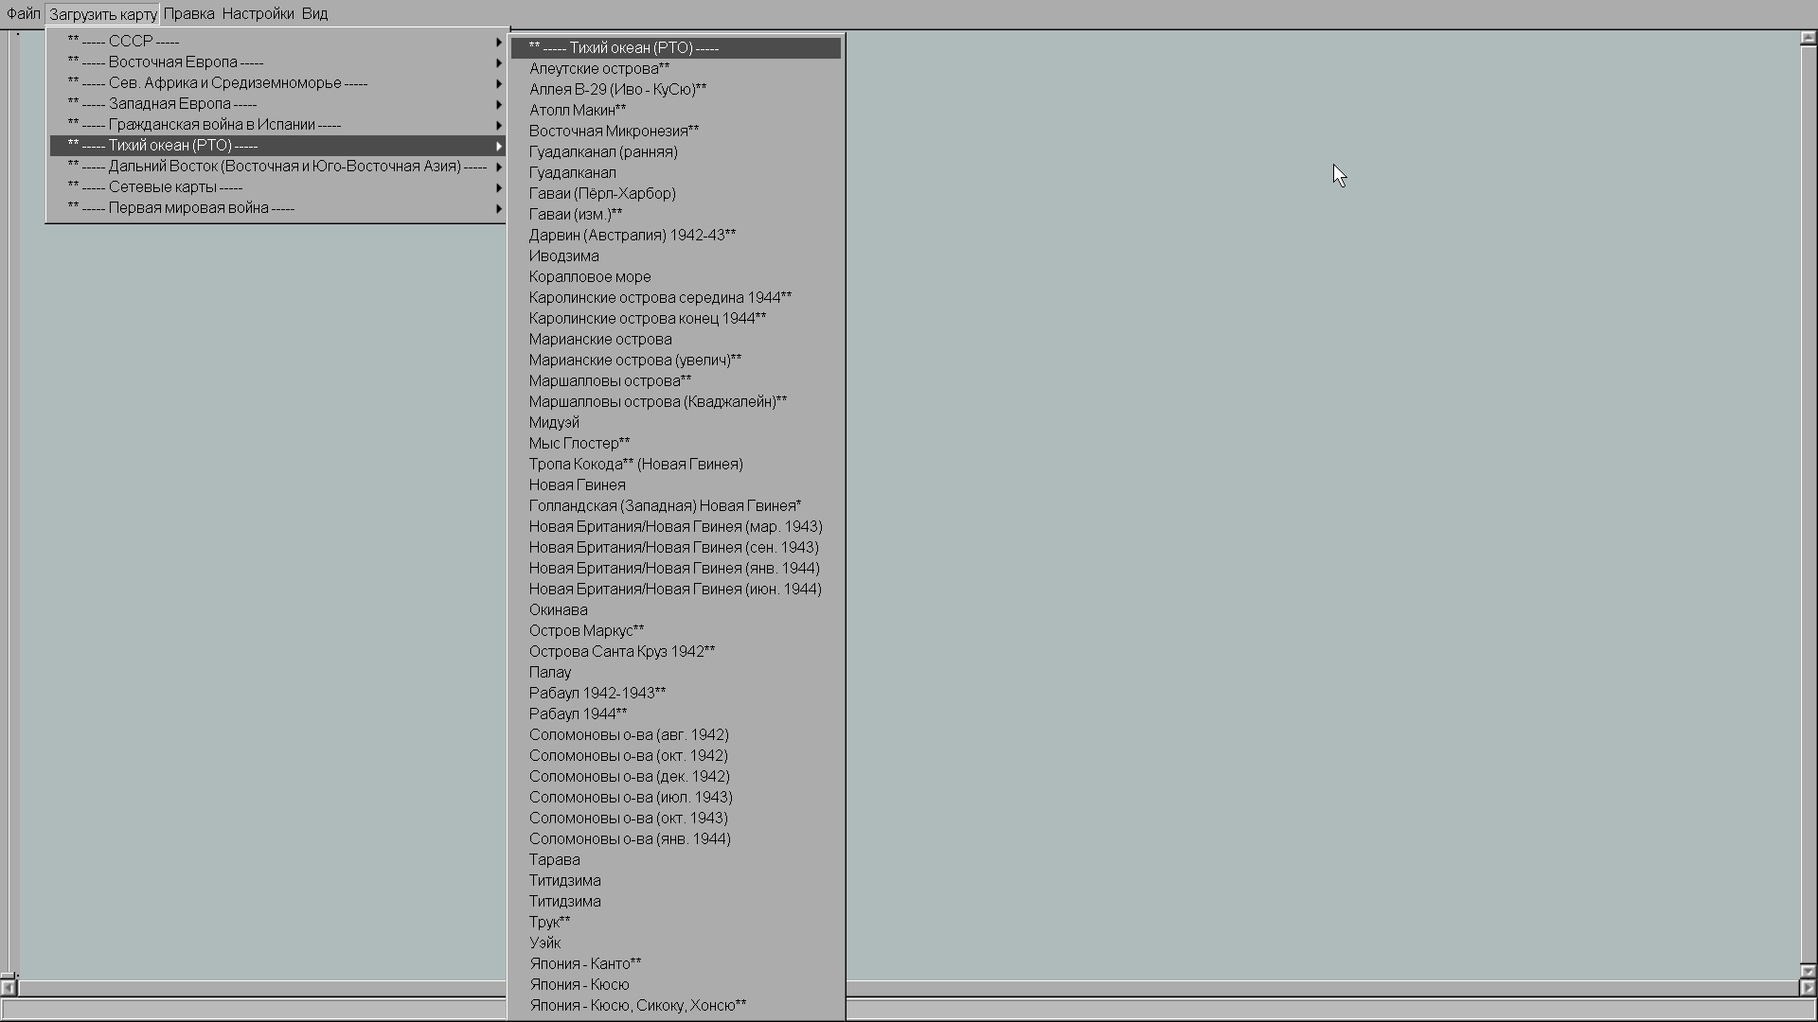Image resolution: width=1818 pixels, height=1022 pixels.
Task: Click the vertical scrollbar up arrow
Action: coord(1808,39)
